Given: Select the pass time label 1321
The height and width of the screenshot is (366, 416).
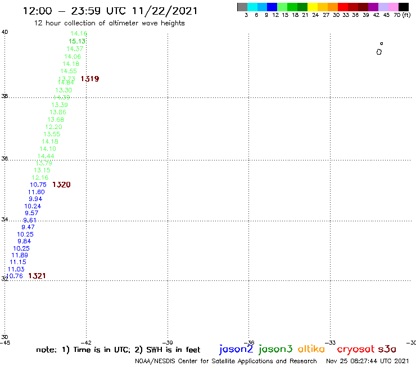Looking at the screenshot, I should [37, 276].
